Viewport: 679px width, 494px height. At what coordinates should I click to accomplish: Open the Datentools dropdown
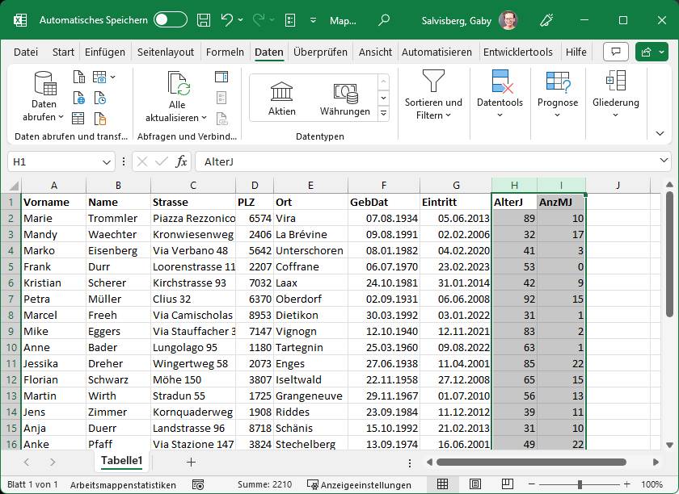[x=500, y=94]
